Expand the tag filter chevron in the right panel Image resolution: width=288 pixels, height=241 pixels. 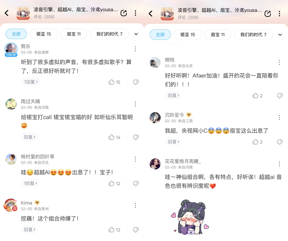pyautogui.click(x=280, y=35)
